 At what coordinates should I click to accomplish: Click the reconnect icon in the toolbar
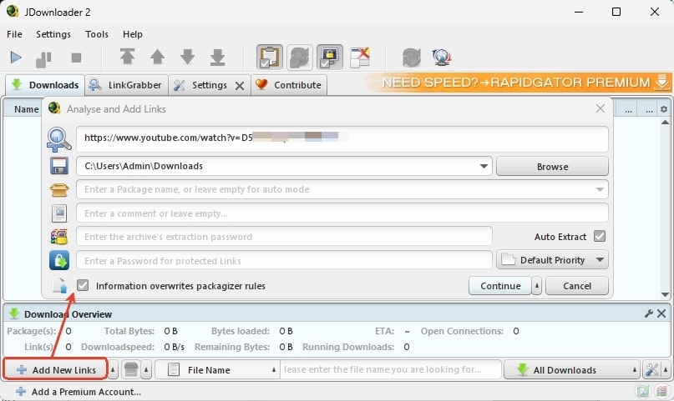coord(411,58)
